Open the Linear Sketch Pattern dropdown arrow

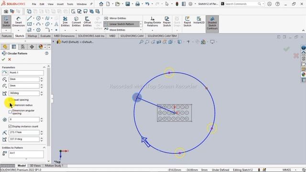pyautogui.click(x=141, y=24)
